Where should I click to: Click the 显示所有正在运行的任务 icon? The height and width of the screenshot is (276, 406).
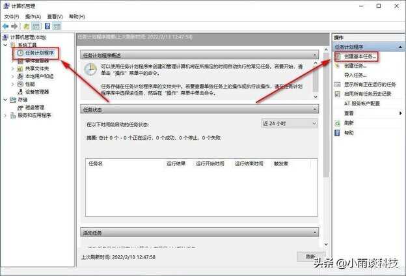click(x=337, y=85)
